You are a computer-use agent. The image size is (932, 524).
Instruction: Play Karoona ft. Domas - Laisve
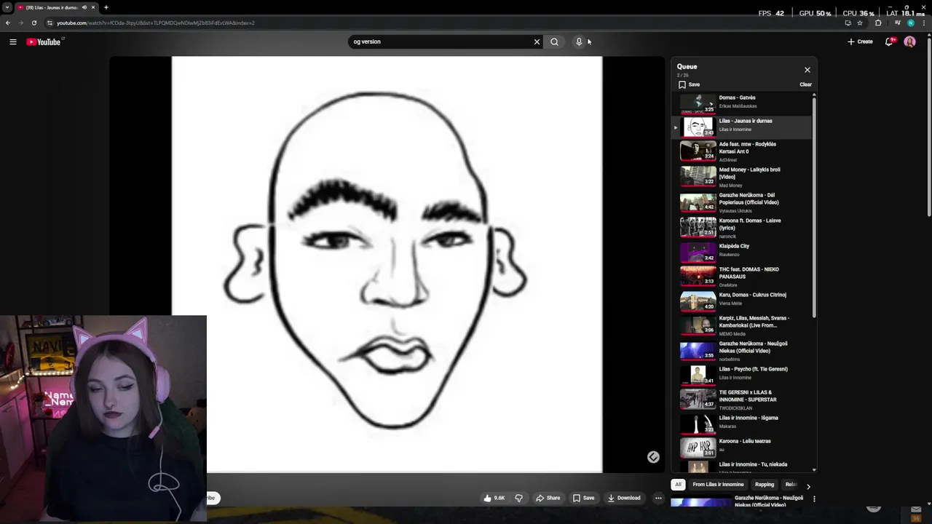(x=741, y=228)
